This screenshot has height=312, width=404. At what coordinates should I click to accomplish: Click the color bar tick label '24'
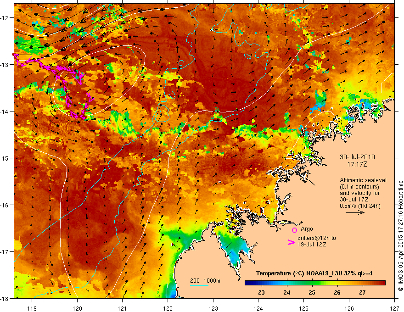(x=286, y=292)
